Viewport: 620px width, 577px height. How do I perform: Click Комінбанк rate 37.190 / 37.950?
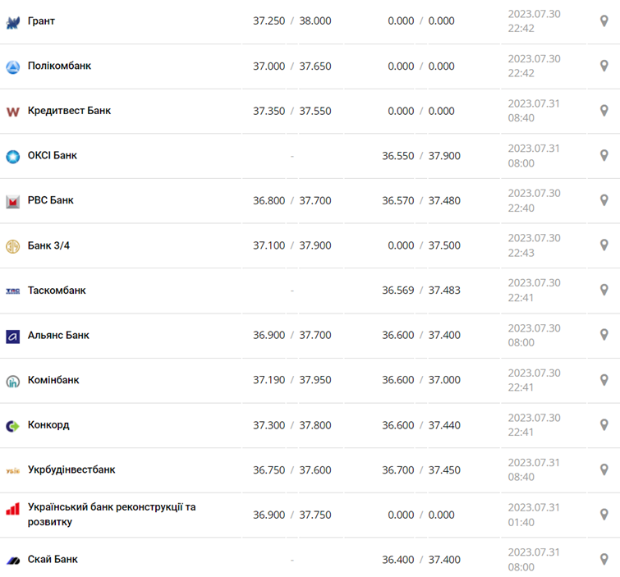pos(292,380)
